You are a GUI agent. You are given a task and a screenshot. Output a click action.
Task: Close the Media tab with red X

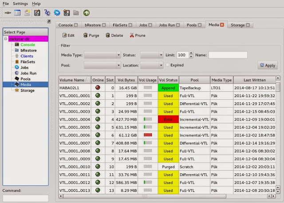tap(222, 25)
